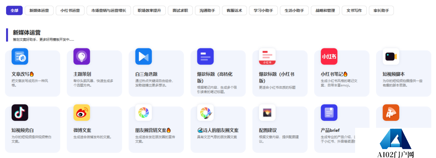436x158 pixels.
Task: Open the red 小红书笔记 icon
Action: [329, 56]
